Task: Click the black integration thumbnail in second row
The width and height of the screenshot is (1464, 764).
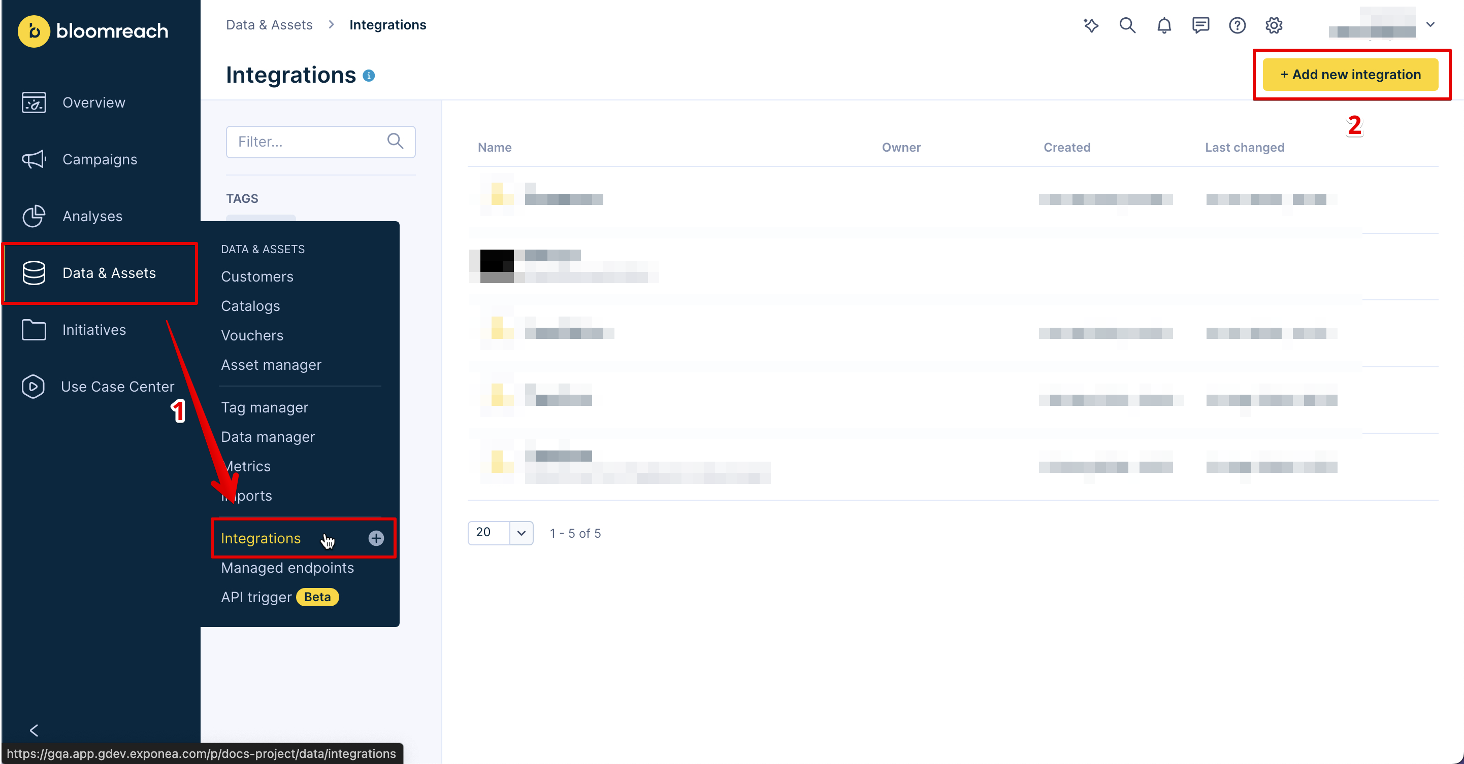Action: (497, 266)
